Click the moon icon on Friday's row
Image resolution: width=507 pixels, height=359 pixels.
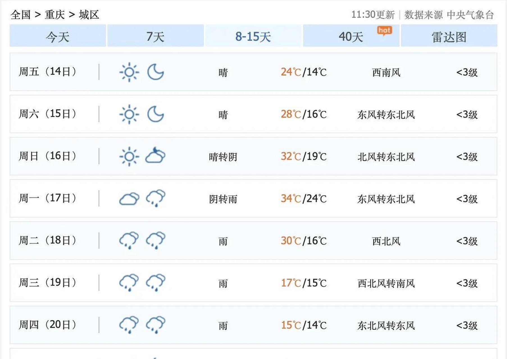tap(156, 72)
